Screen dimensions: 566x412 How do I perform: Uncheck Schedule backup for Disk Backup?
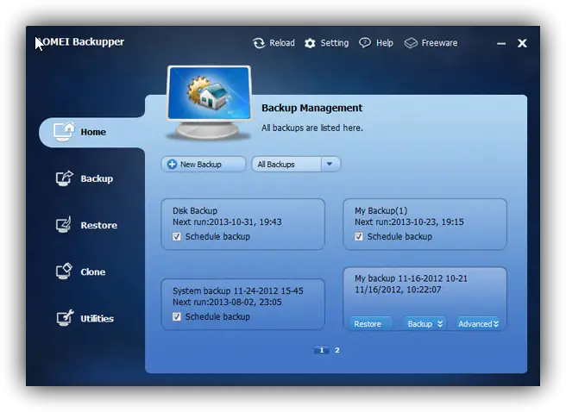pyautogui.click(x=177, y=236)
